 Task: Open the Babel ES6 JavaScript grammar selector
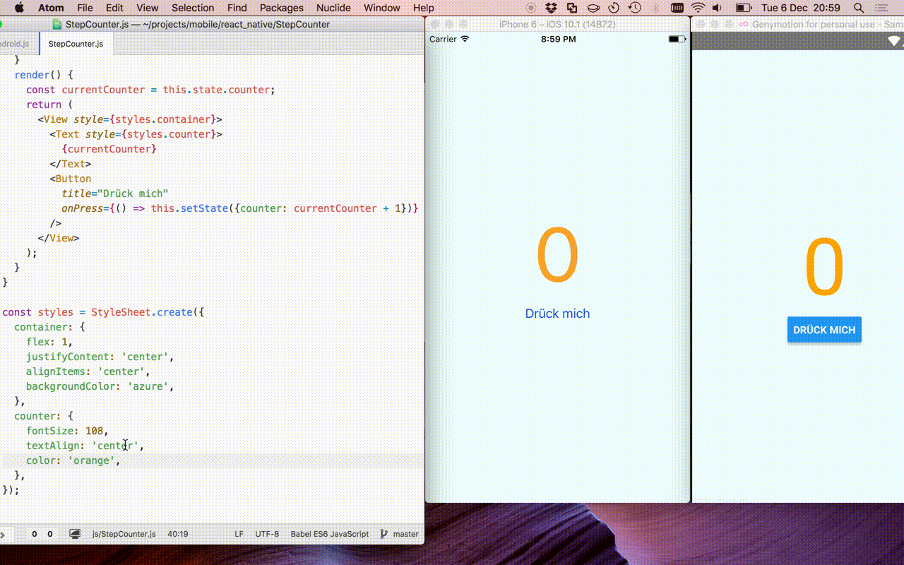point(330,534)
